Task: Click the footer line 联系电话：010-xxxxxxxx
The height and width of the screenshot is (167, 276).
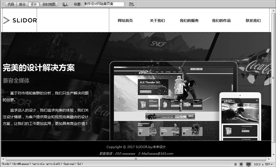Action: (x=136, y=154)
